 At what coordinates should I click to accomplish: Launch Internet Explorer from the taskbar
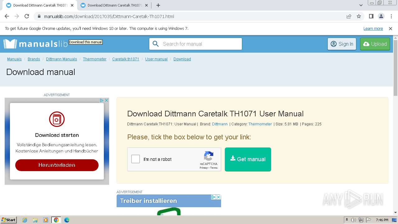25,220
